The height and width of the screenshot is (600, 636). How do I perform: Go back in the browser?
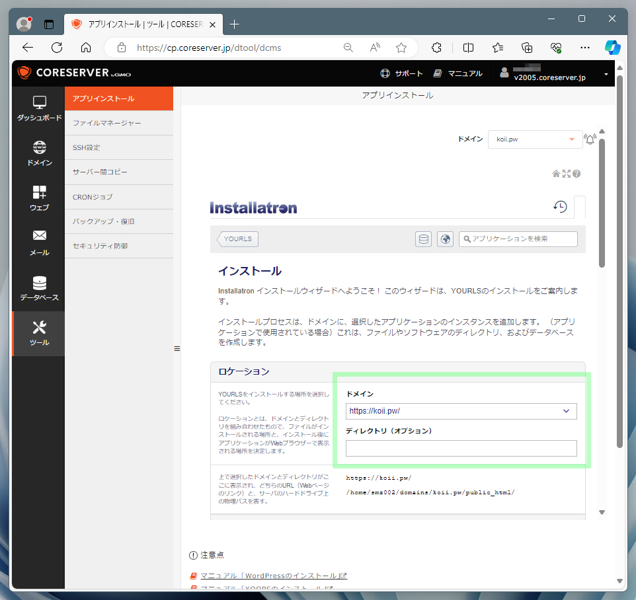point(28,48)
